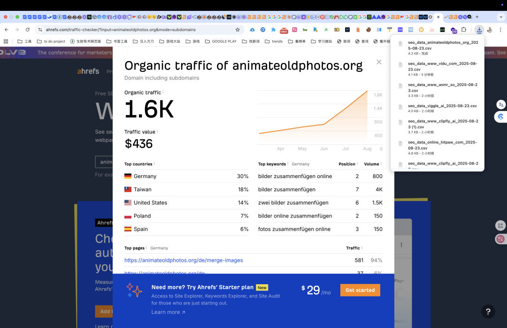Open the orange W circle extension
Image resolution: width=507 pixels, height=328 pixels.
[x=421, y=30]
